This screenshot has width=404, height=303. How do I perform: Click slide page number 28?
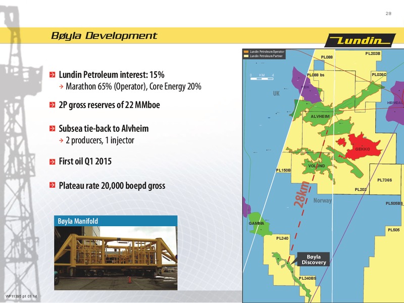click(388, 14)
